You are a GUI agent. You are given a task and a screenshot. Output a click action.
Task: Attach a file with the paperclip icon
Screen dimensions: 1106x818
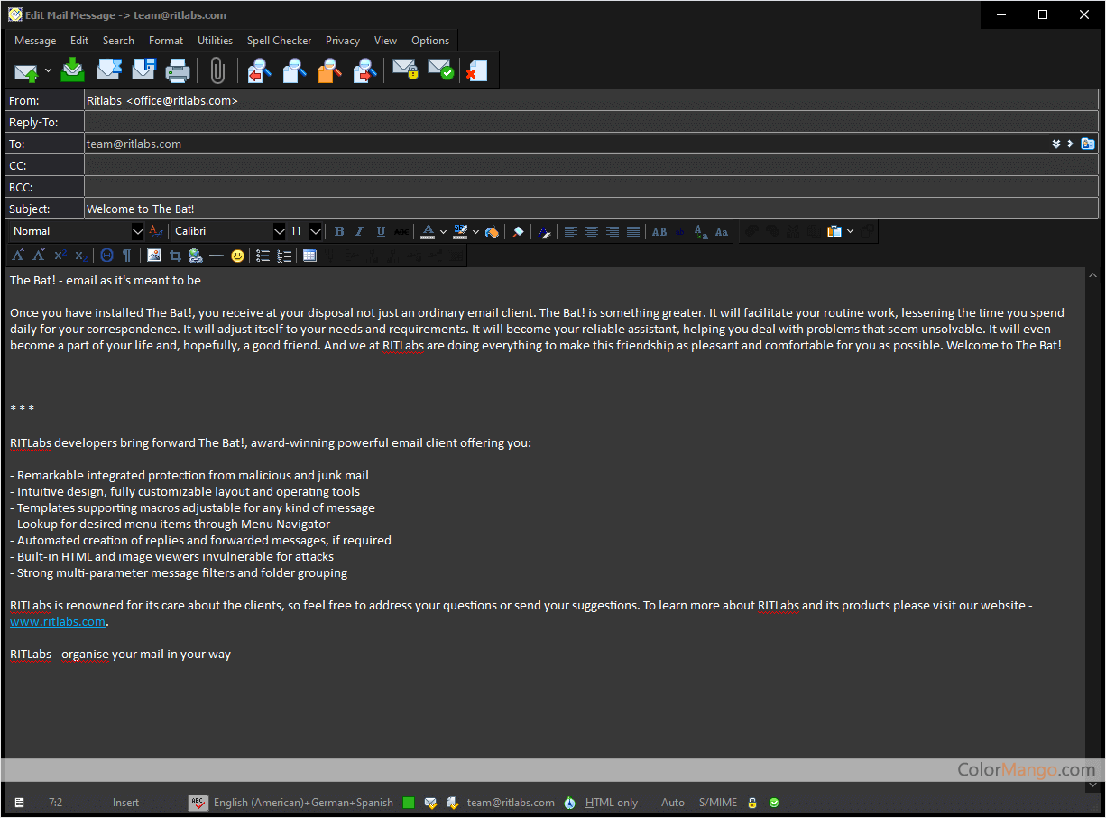click(217, 70)
